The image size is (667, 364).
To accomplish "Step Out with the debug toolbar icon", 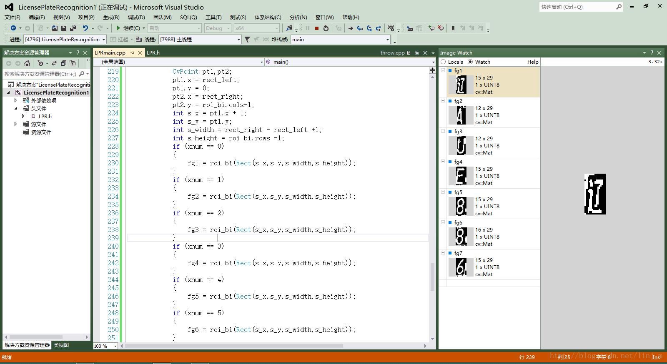I will click(379, 28).
